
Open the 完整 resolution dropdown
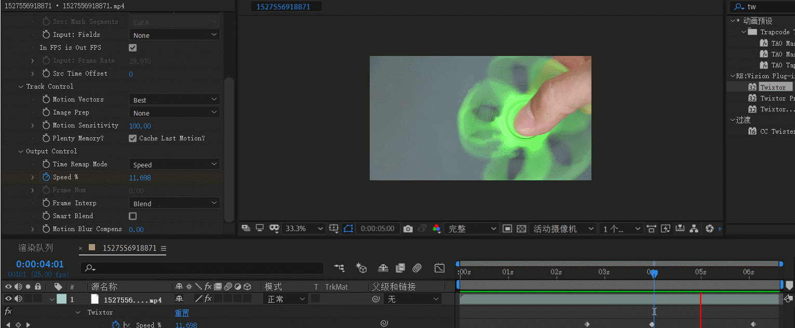point(471,229)
